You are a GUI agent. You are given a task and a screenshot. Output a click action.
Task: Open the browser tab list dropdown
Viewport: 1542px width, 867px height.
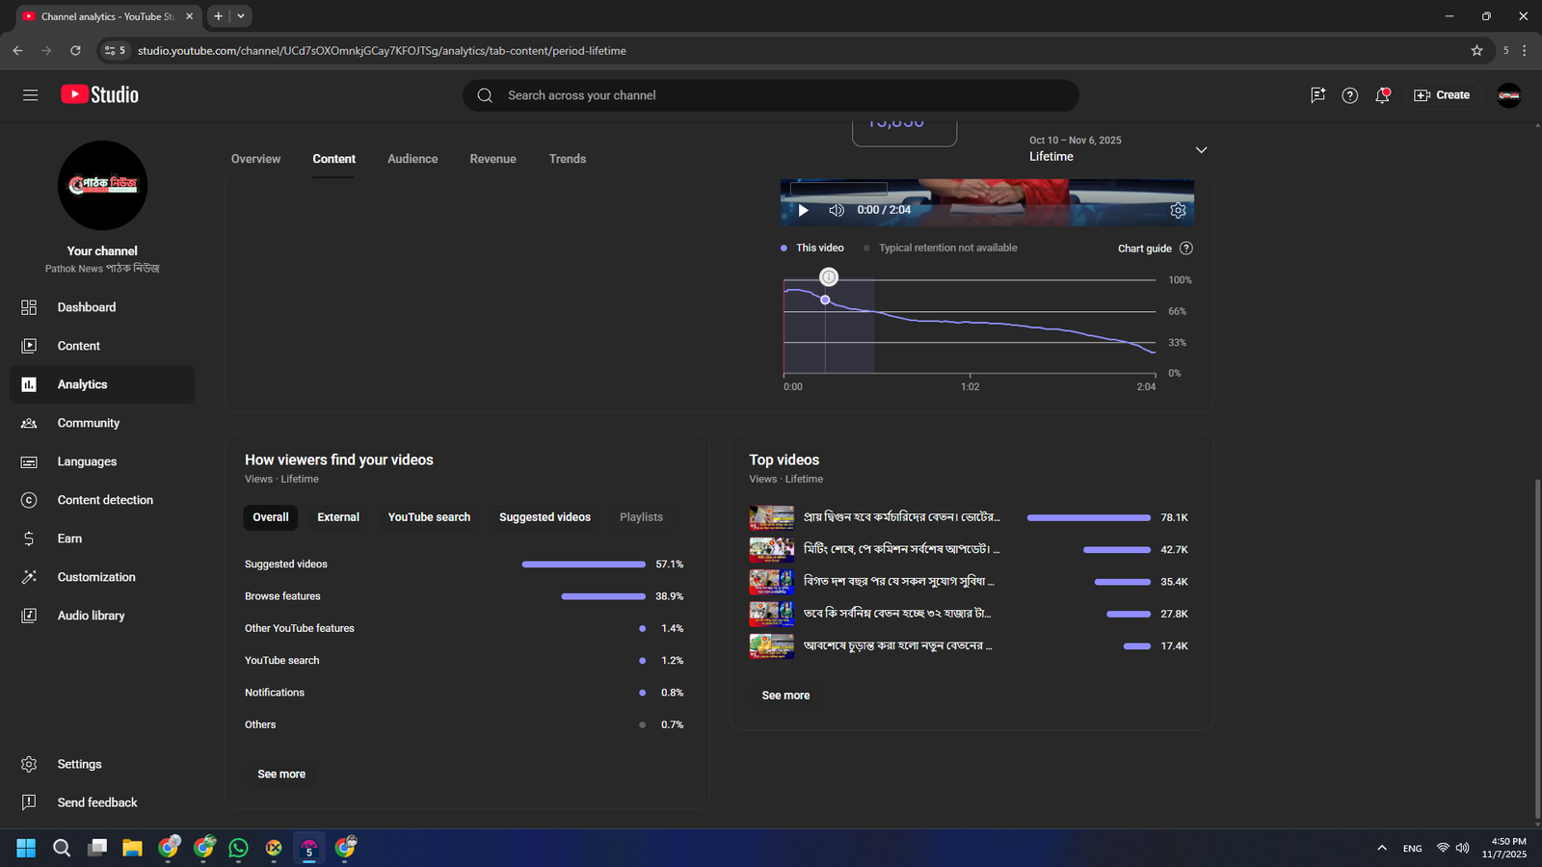pyautogui.click(x=241, y=16)
